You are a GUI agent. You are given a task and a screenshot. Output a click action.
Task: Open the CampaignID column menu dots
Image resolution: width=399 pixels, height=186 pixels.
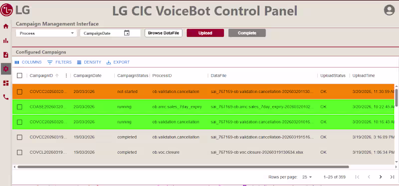(x=66, y=76)
